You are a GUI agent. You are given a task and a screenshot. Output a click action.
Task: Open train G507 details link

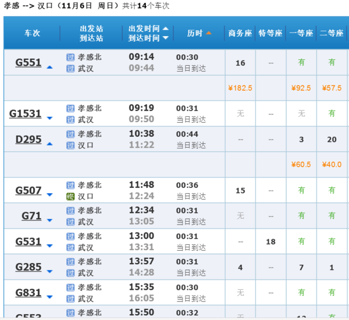(29, 191)
